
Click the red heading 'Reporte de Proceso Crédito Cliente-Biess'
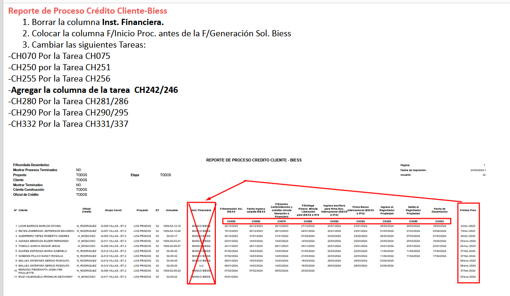click(88, 10)
